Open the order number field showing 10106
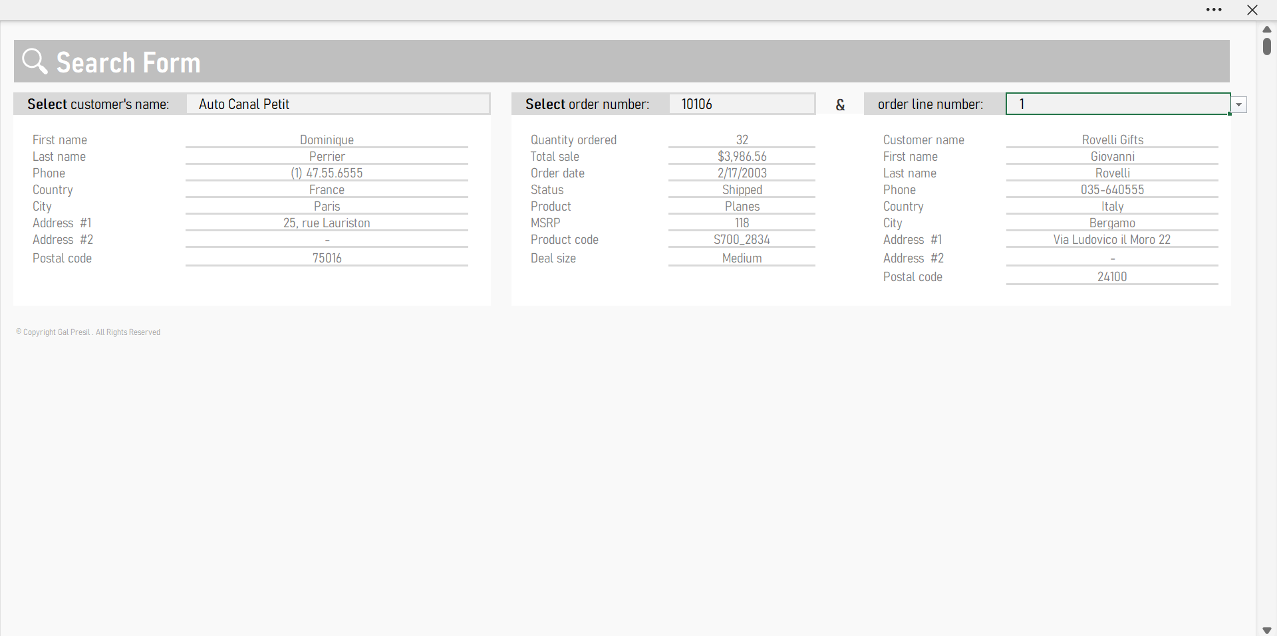This screenshot has width=1277, height=636. click(x=741, y=104)
